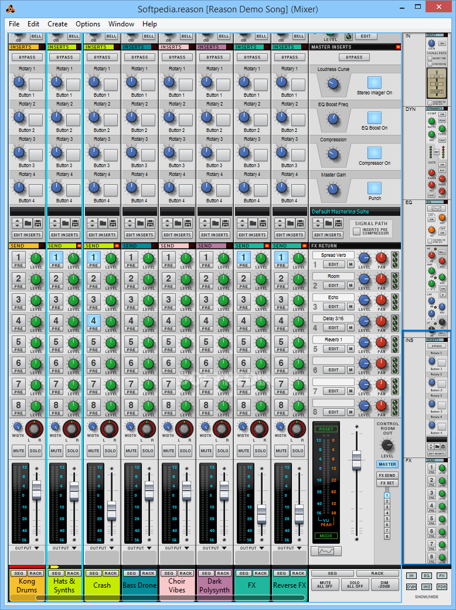This screenshot has width=456, height=610.
Task: Browse insert patch for Choir Vibes channel
Action: (x=177, y=223)
